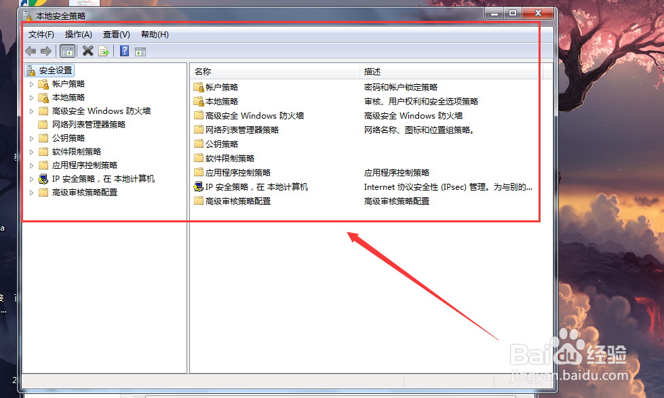Click description 密码和帐户锁定策略

(401, 87)
